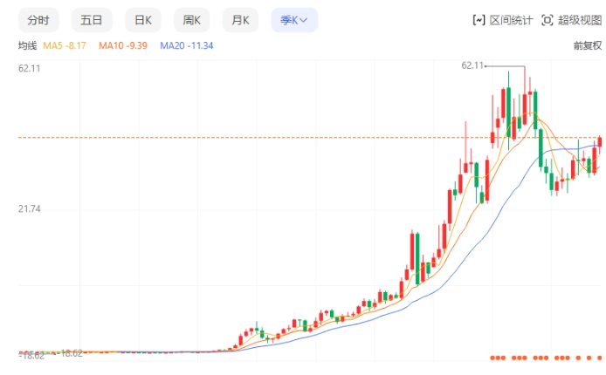Click the latest red candlestick on right edge
Viewport: 606px width, 375px height.
601,141
